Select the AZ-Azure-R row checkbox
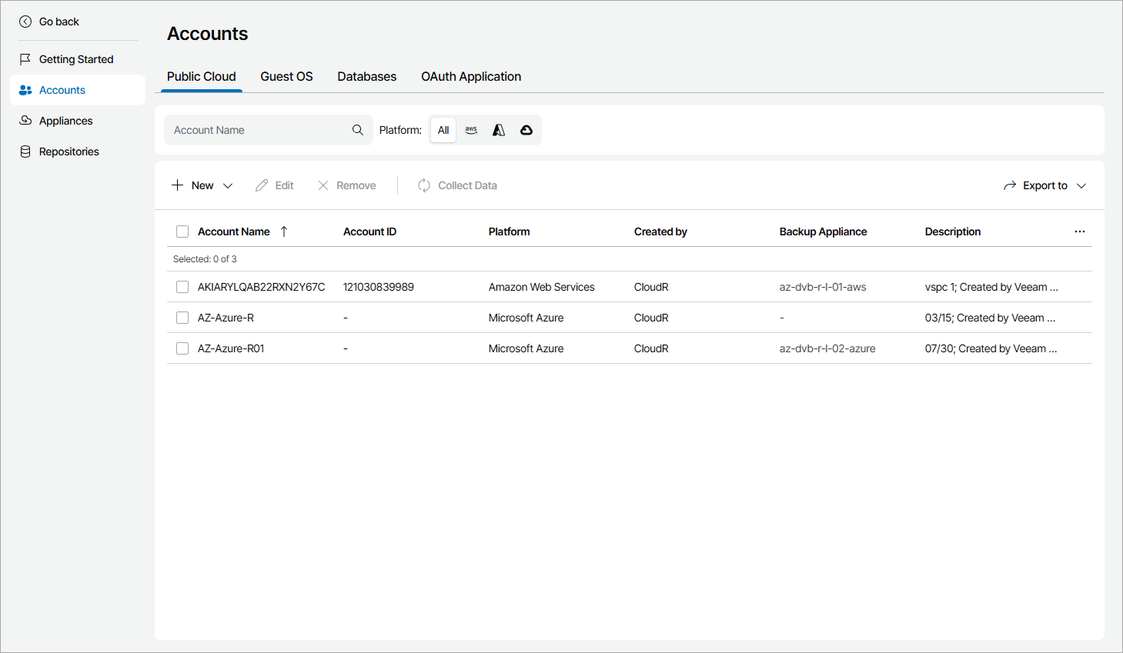The height and width of the screenshot is (653, 1123). (182, 318)
